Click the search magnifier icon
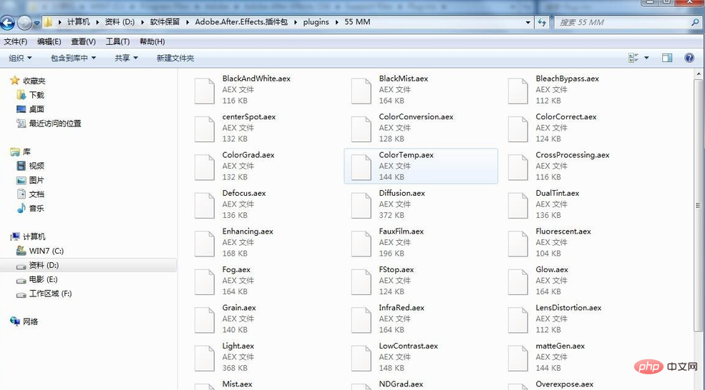Image resolution: width=705 pixels, height=390 pixels. tap(695, 22)
